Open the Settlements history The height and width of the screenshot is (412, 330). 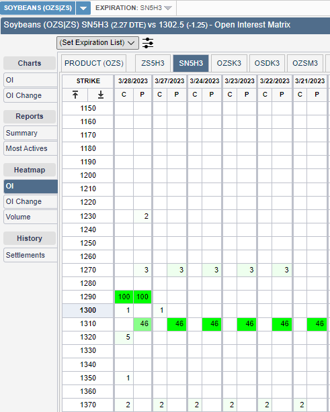pos(30,255)
